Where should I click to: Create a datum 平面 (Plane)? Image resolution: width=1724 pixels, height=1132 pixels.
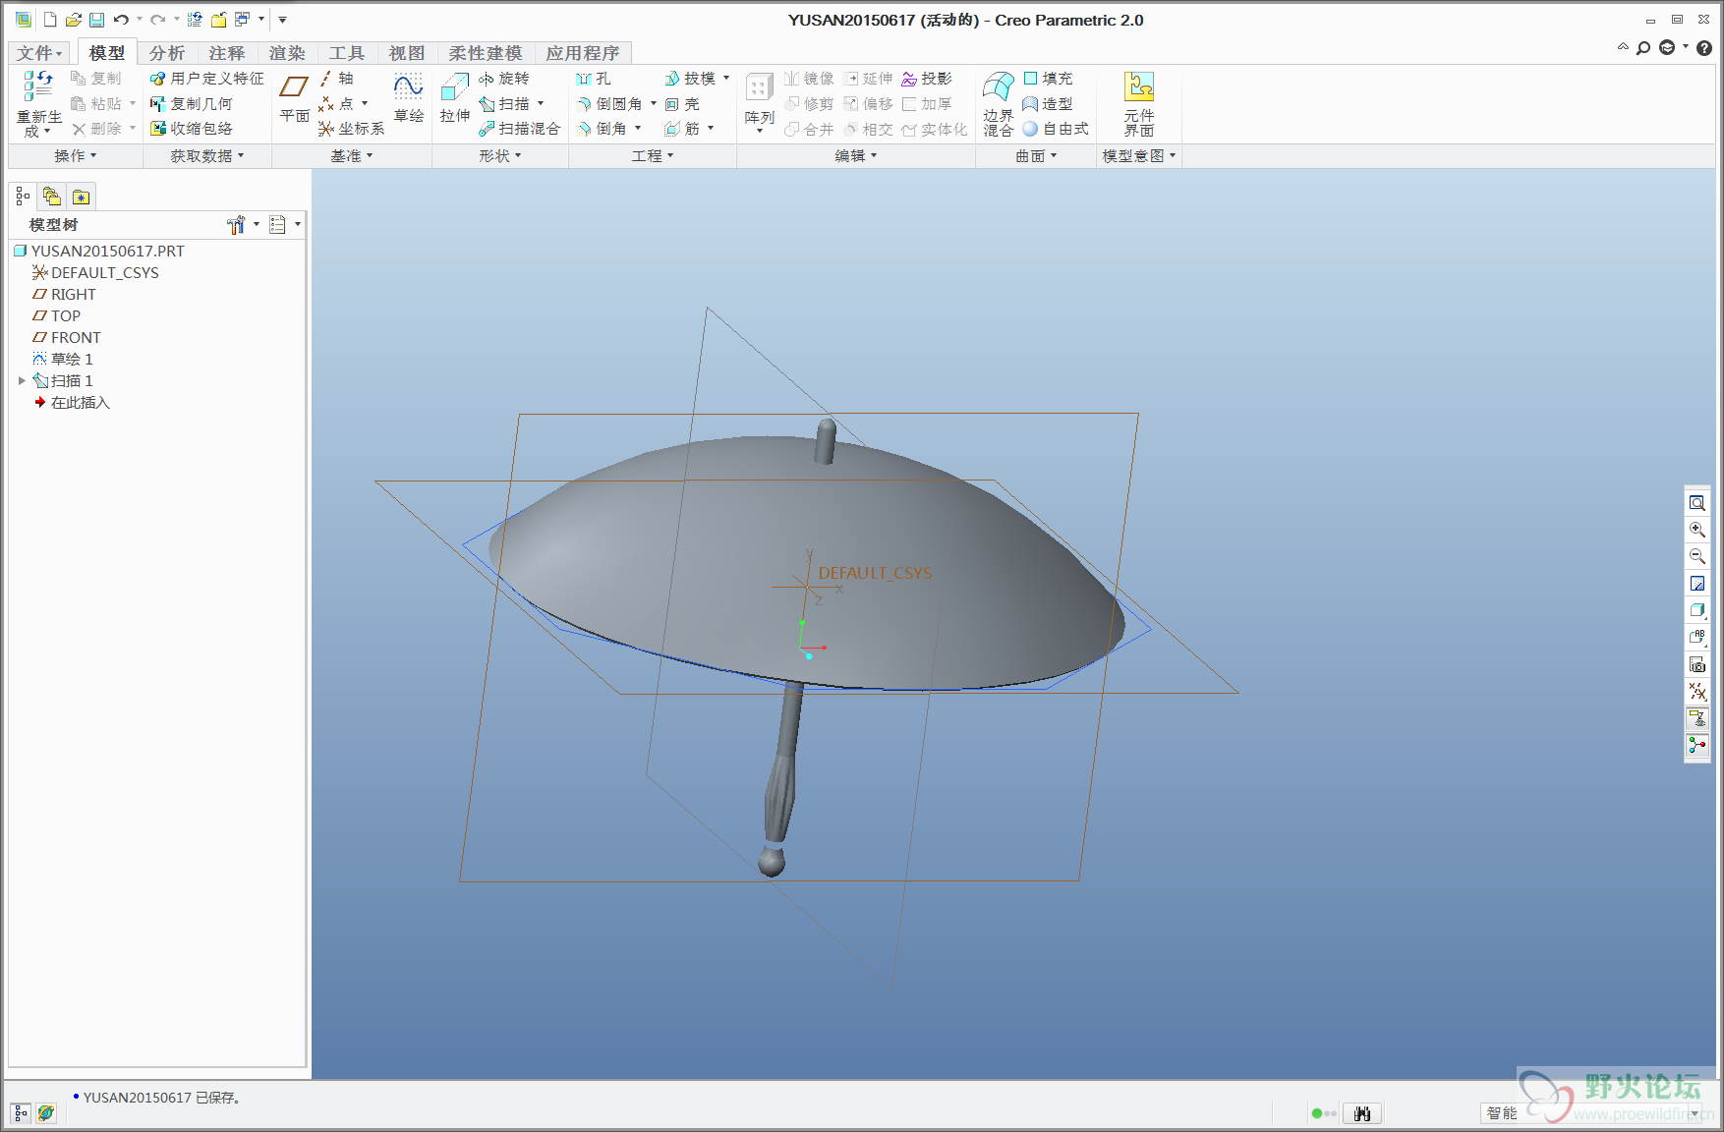294,98
